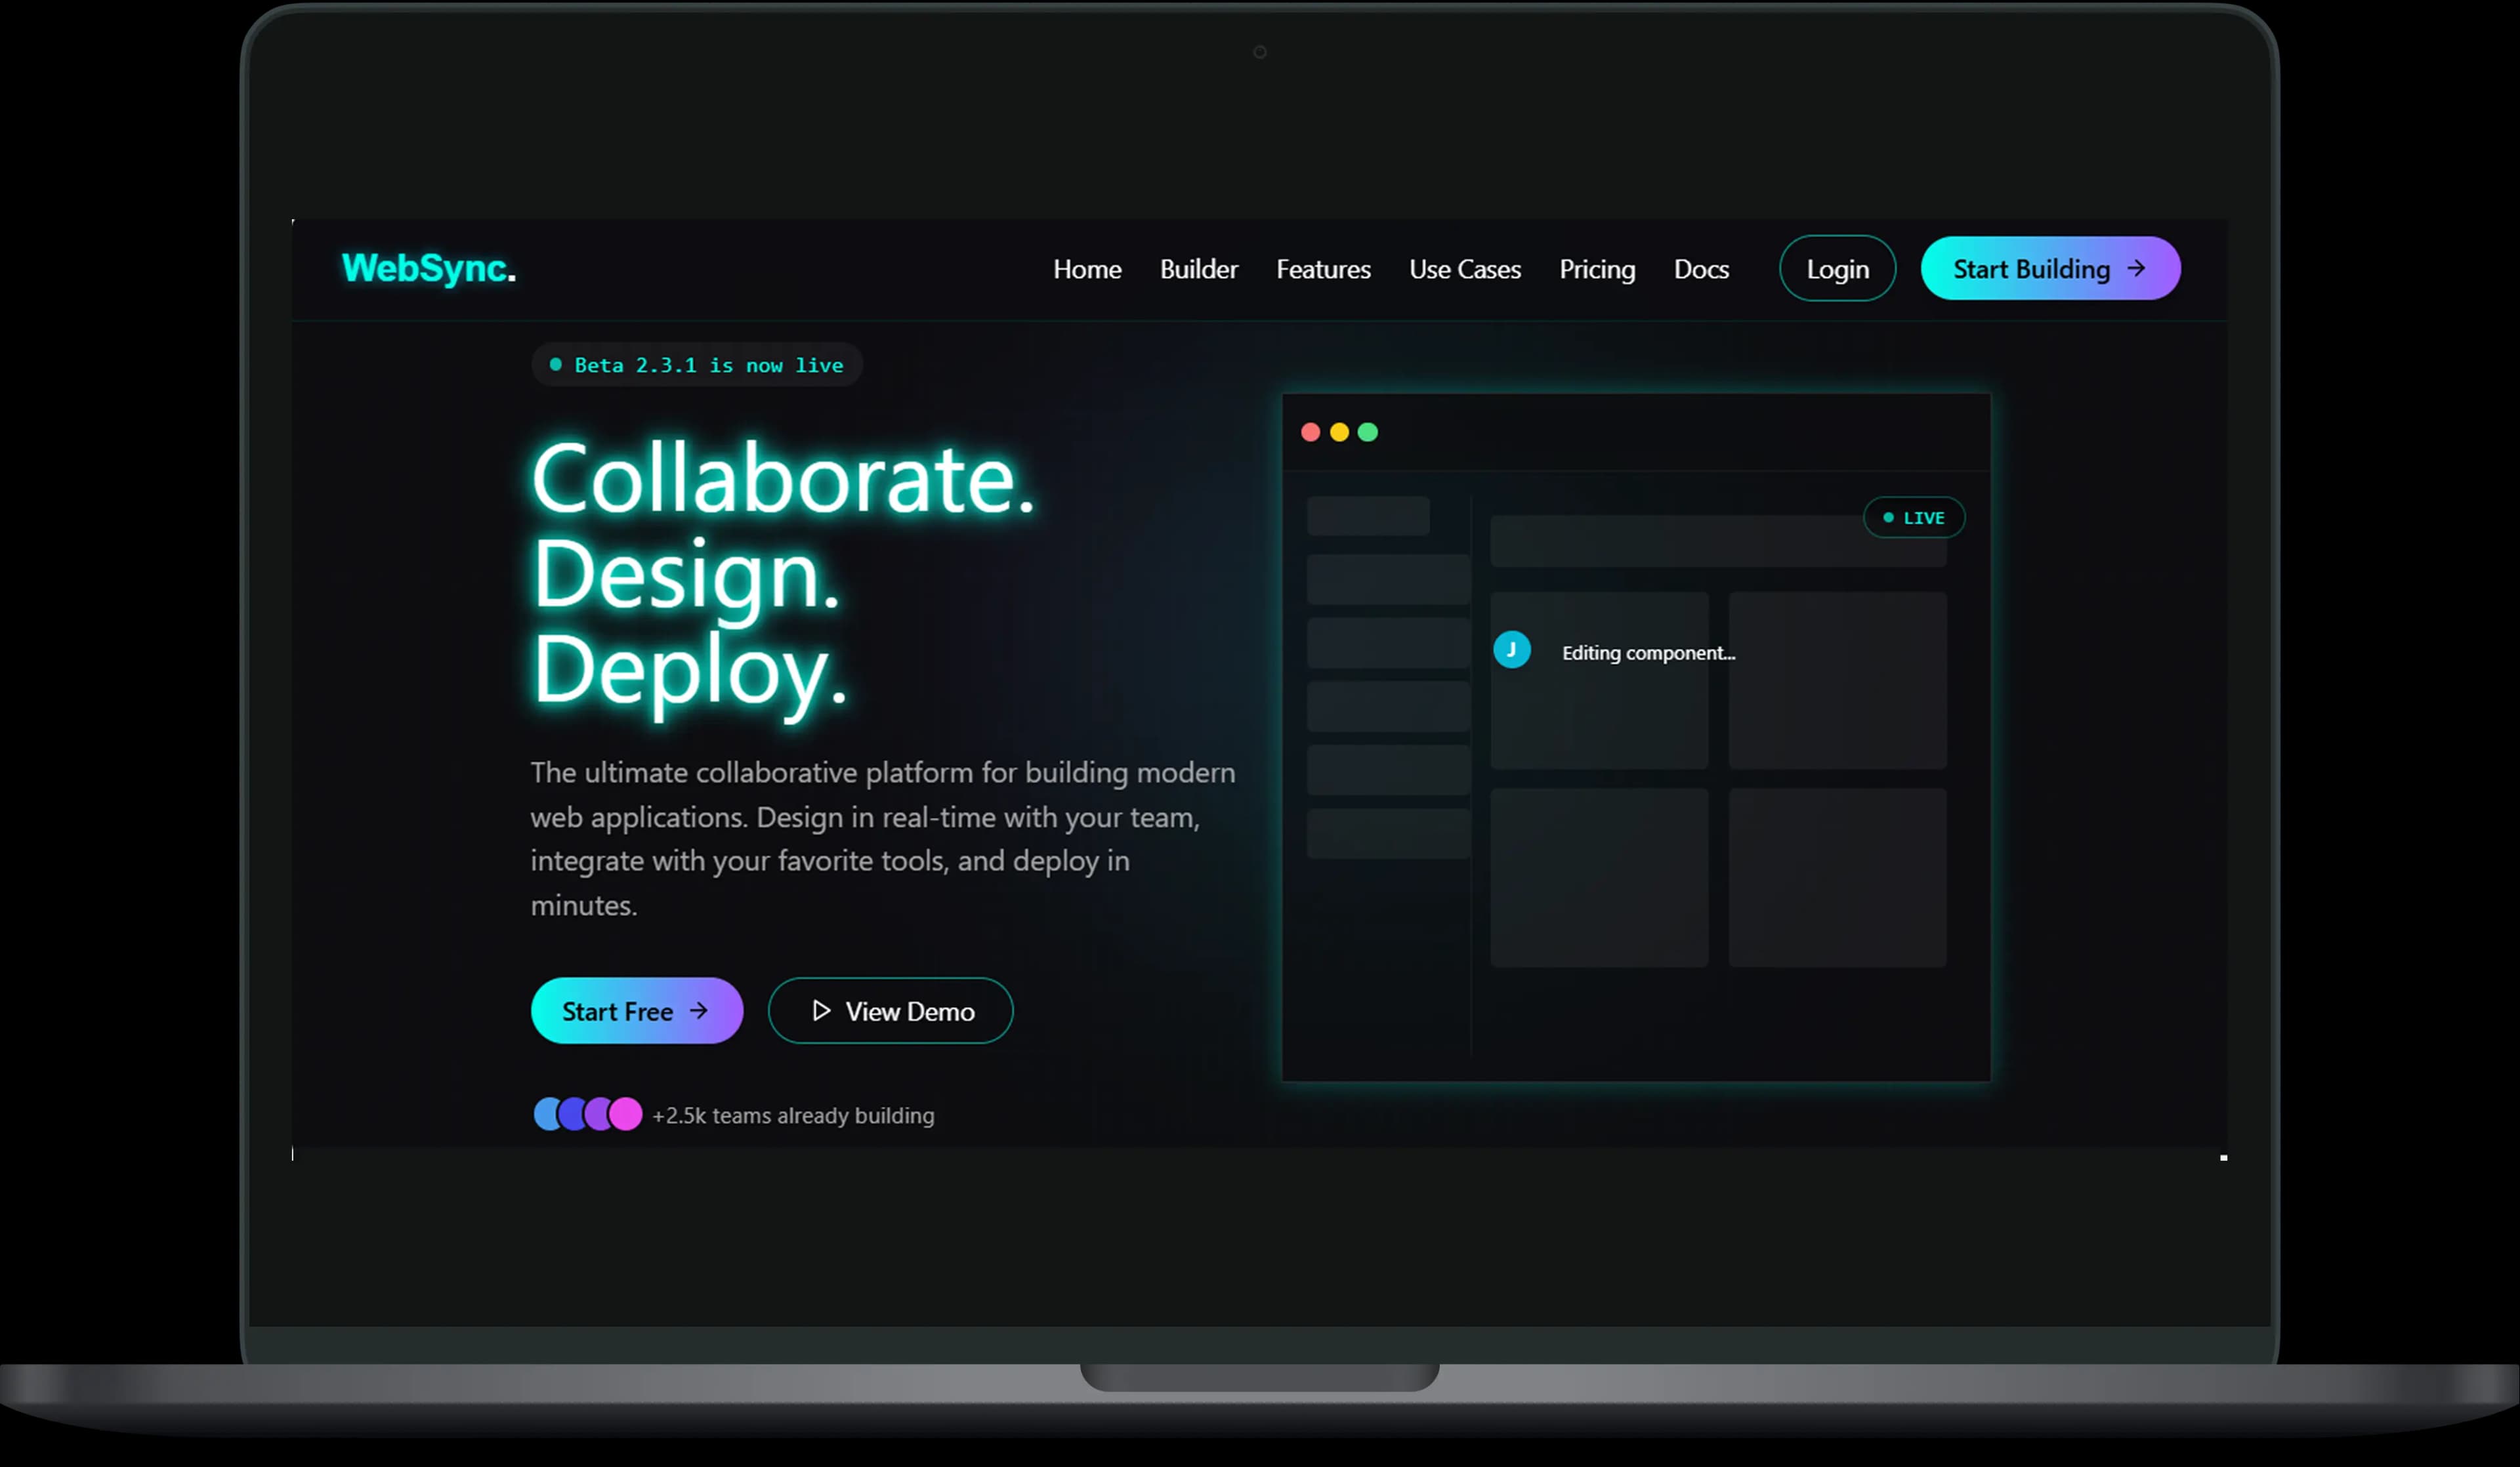Click the green dot in mockup window

coord(1368,432)
